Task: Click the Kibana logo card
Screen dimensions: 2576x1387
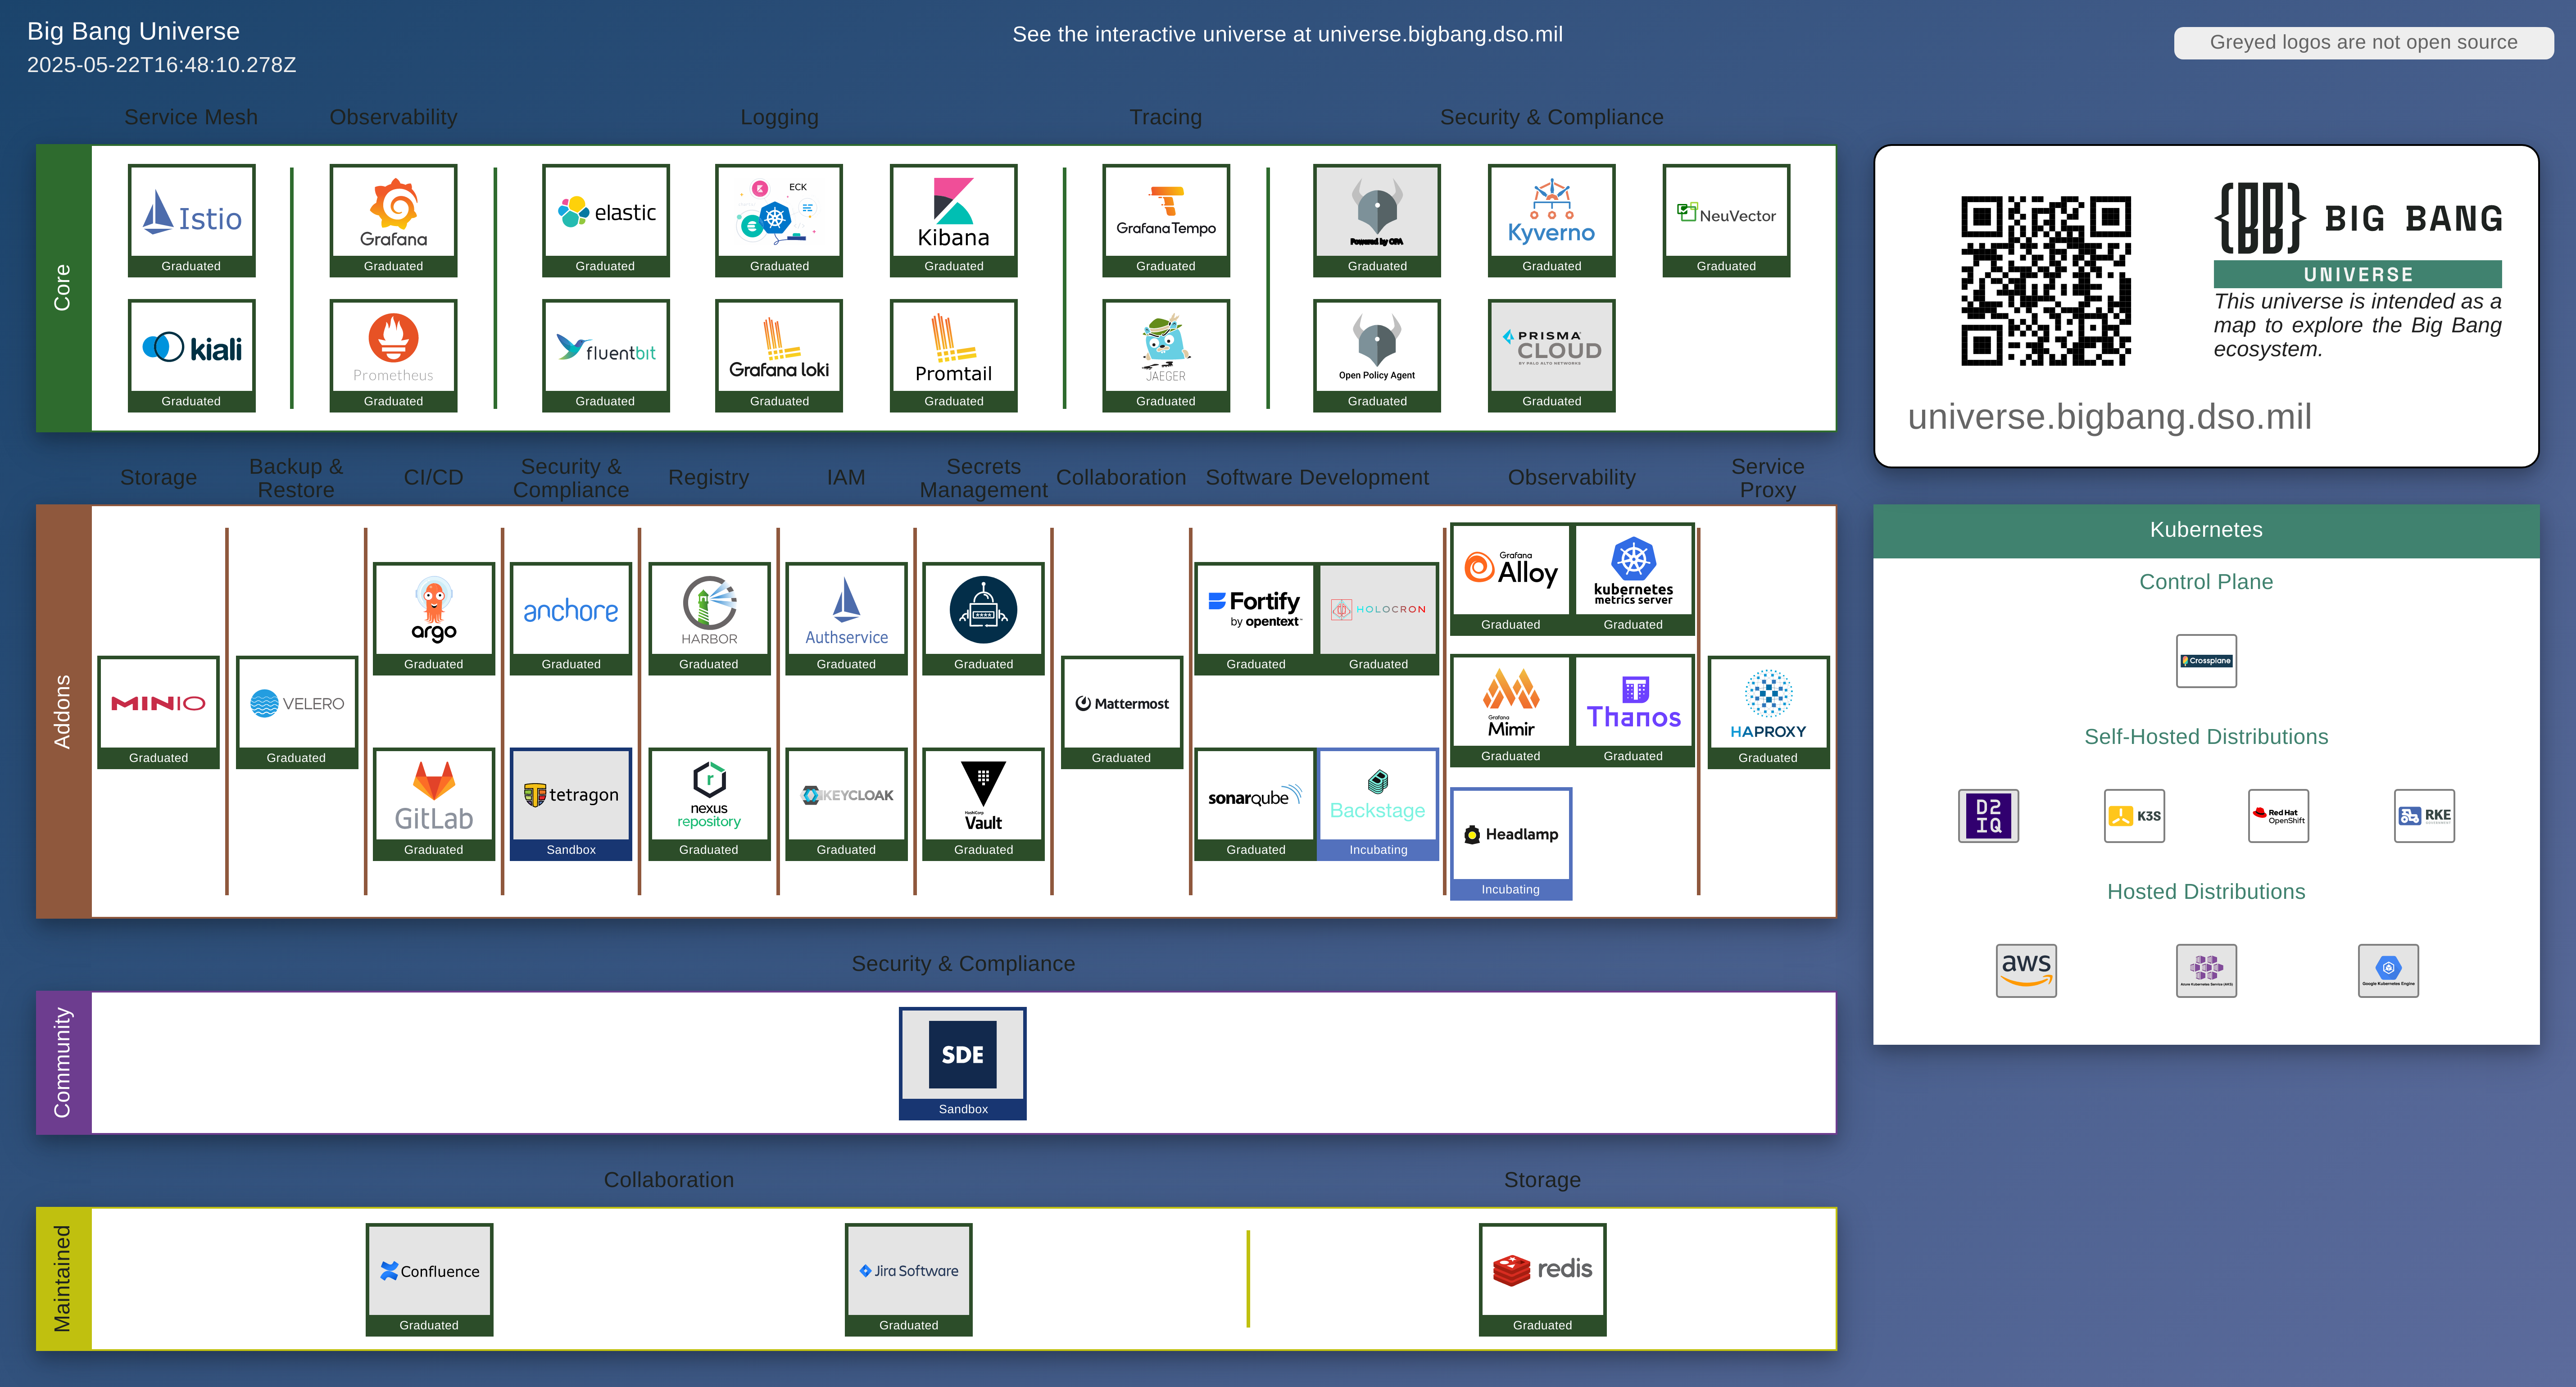Action: 953,220
